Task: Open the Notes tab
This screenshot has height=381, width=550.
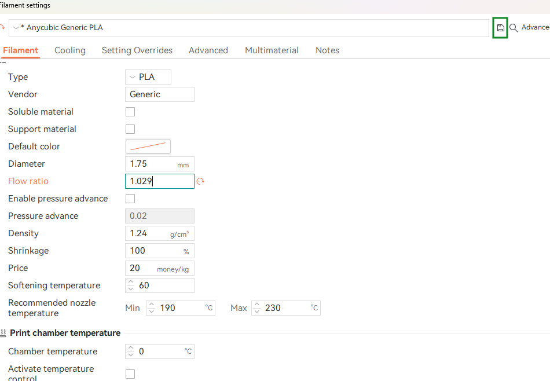Action: click(327, 50)
